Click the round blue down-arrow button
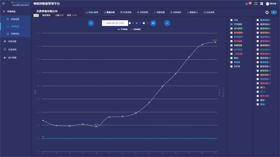 [x=91, y=23]
